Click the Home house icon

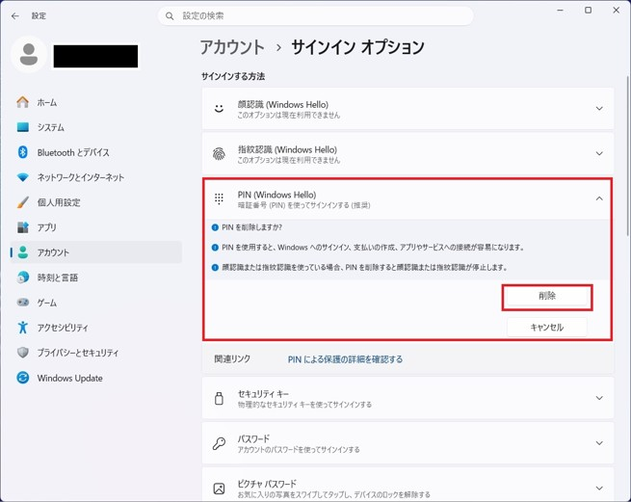tap(22, 102)
